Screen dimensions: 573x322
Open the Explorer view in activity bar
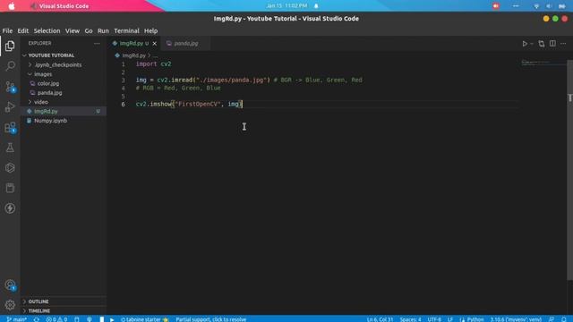[10, 46]
